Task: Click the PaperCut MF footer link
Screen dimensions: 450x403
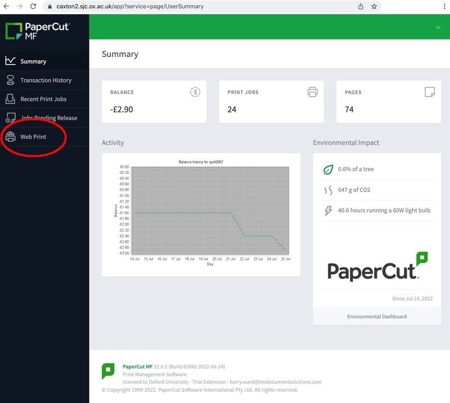Action: click(x=137, y=366)
